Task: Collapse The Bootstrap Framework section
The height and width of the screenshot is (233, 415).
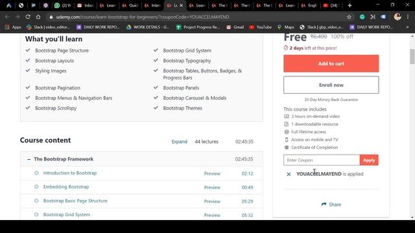Action: 29,159
